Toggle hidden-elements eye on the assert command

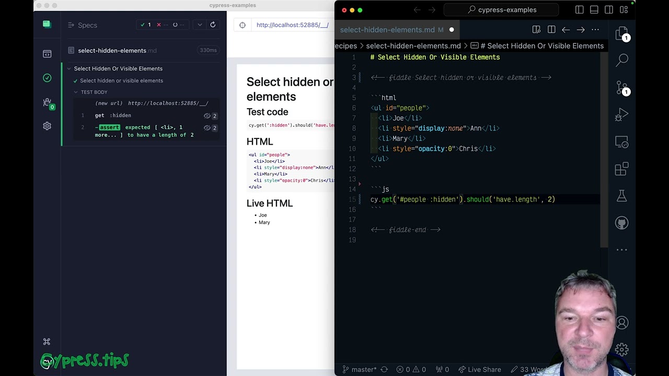[x=207, y=128]
